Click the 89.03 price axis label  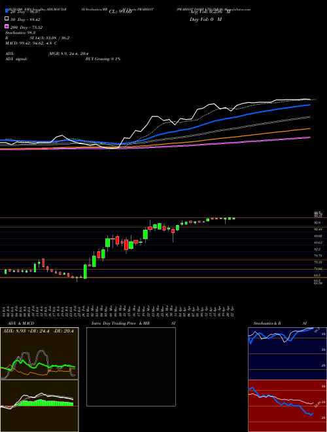click(318, 236)
